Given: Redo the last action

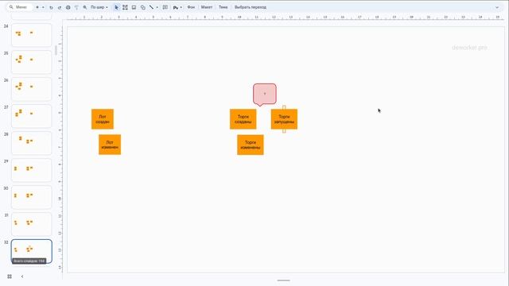Looking at the screenshot, I should click(60, 7).
